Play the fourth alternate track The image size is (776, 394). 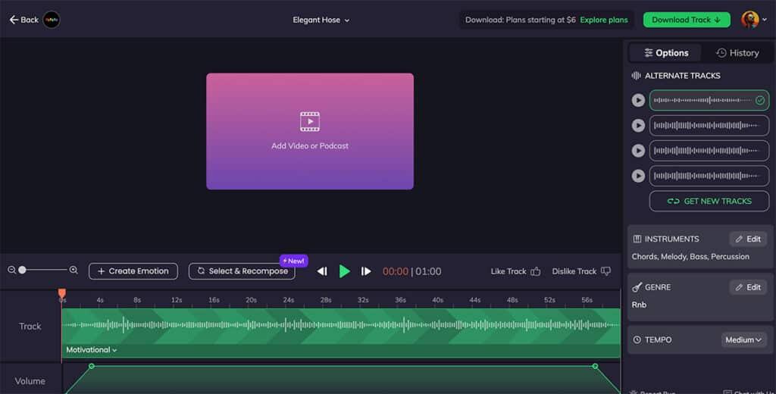point(638,176)
